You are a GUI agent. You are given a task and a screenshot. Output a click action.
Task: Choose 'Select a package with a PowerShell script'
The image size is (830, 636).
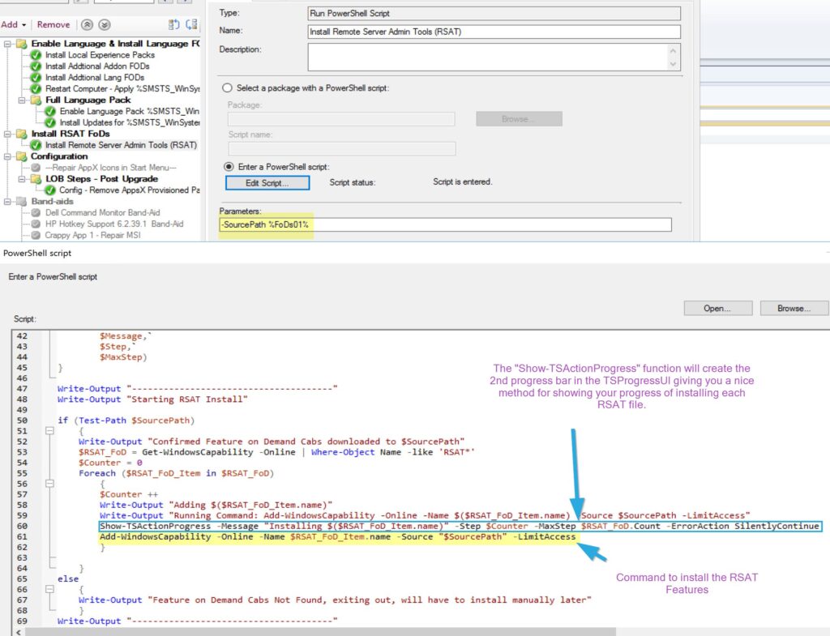pyautogui.click(x=228, y=88)
